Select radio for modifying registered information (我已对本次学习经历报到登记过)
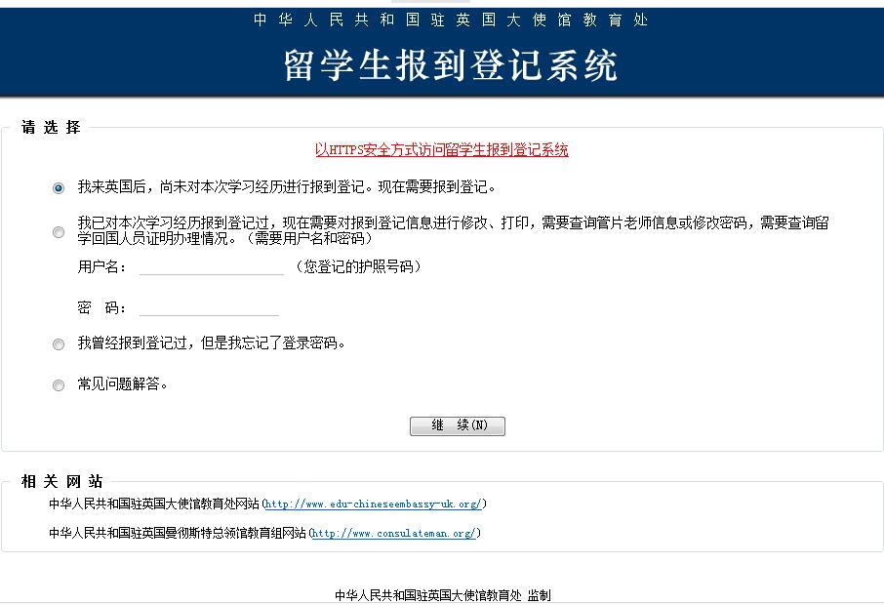Screen dimensions: 884x605 tap(59, 231)
